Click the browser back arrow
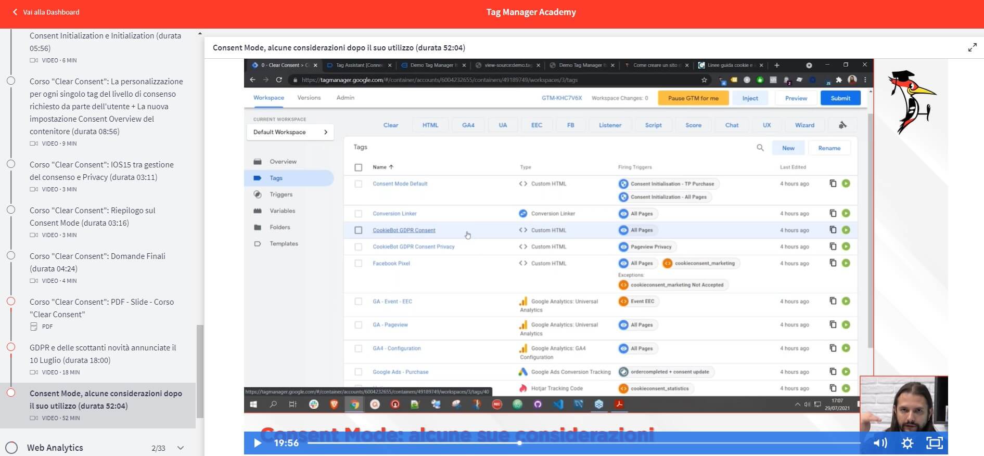The image size is (984, 456). pos(252,80)
